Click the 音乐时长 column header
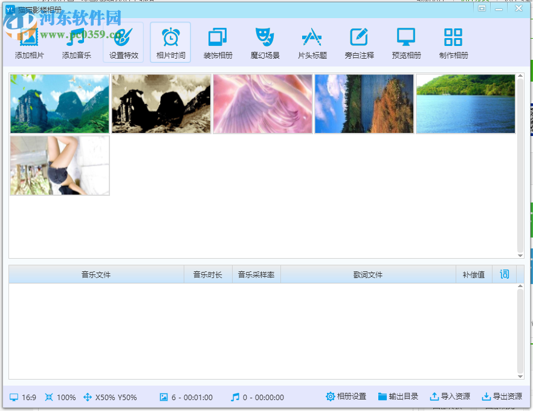533x411 pixels. click(x=208, y=274)
